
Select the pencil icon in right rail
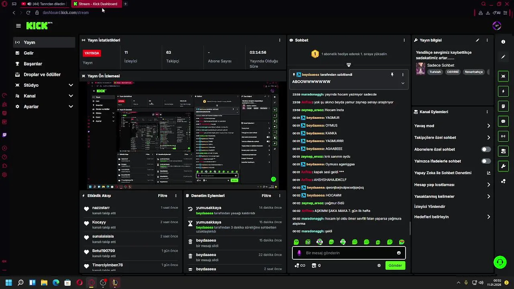tap(503, 57)
